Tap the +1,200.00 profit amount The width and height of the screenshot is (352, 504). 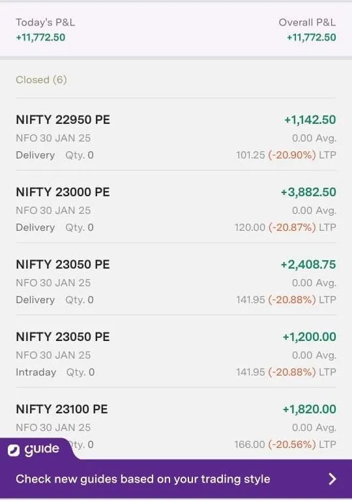(309, 337)
